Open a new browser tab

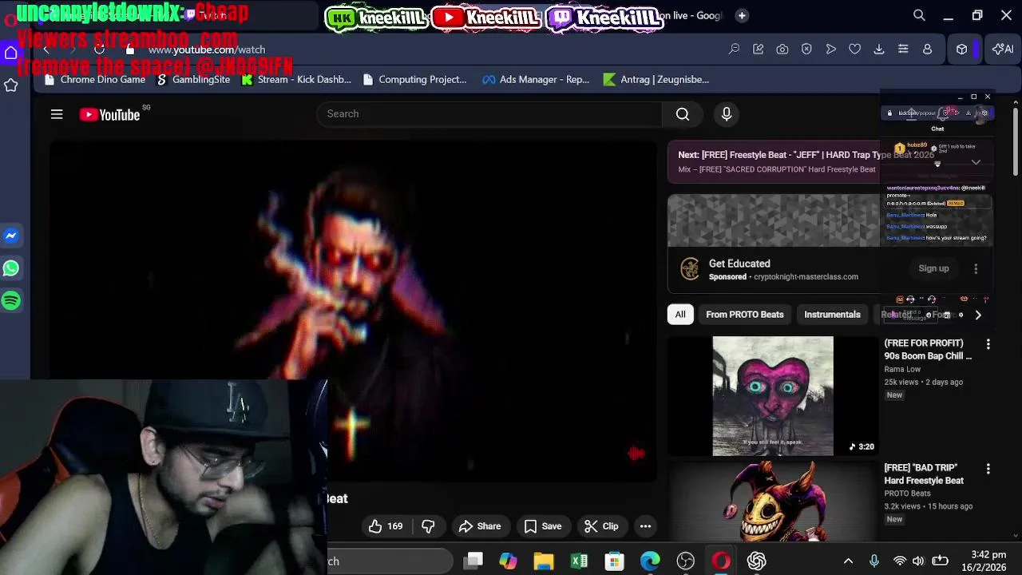pyautogui.click(x=742, y=15)
